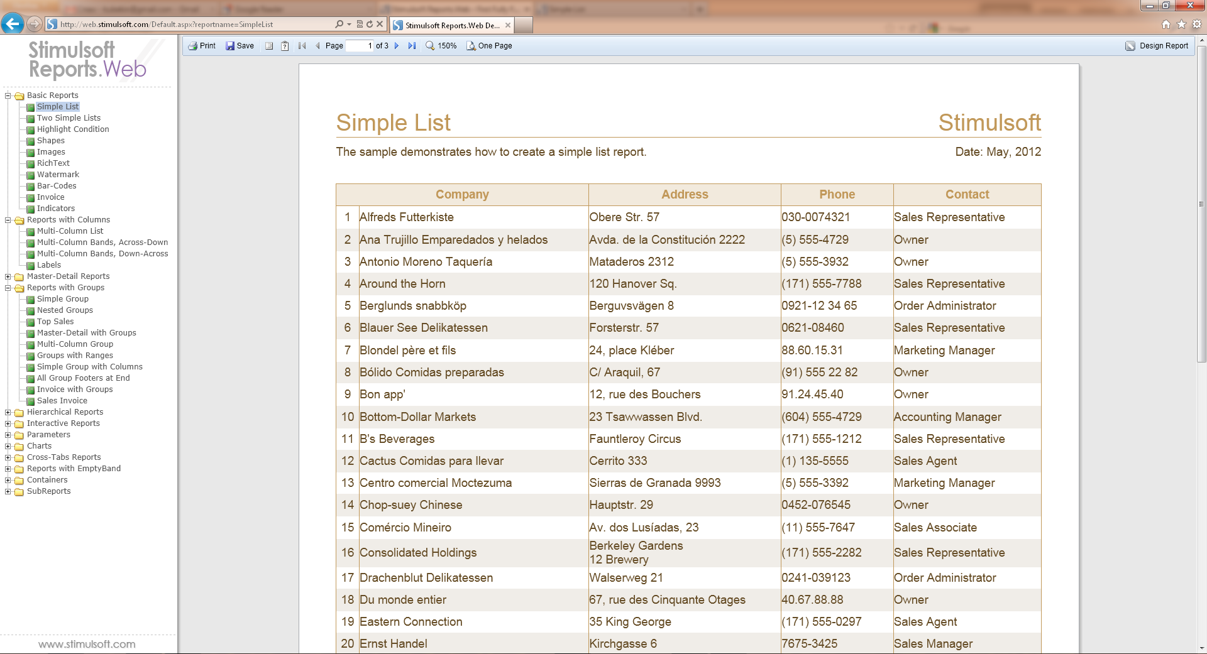Select the Stimulsoft Reports.Web Demo tab

click(x=451, y=25)
